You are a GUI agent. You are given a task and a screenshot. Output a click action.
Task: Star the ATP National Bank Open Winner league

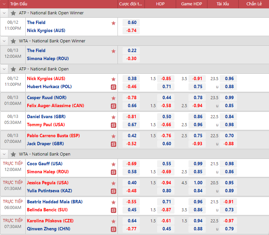tap(13, 13)
